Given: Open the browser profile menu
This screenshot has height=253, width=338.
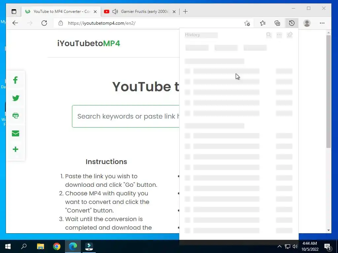Looking at the screenshot, I should pyautogui.click(x=307, y=23).
